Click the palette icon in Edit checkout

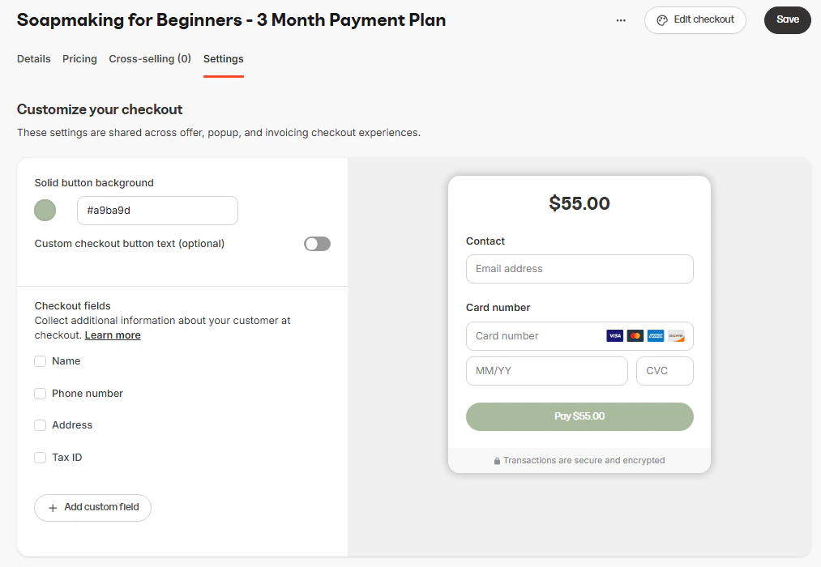click(662, 20)
